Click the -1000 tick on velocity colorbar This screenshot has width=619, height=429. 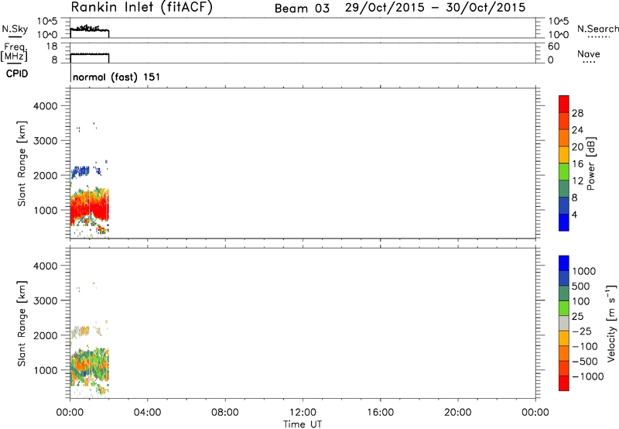[x=587, y=376]
